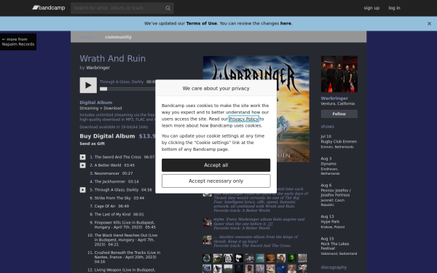Select track The Jackhammer
The image size is (437, 273).
[109, 181]
